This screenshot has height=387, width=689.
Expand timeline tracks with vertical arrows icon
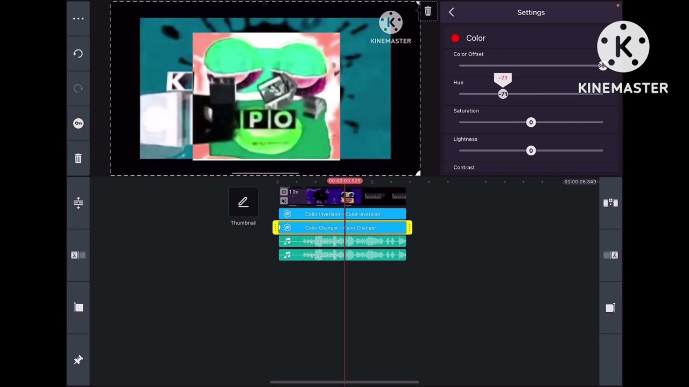click(78, 203)
